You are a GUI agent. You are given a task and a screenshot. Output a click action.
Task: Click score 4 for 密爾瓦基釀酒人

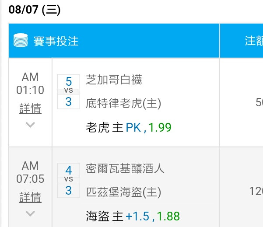pyautogui.click(x=69, y=170)
